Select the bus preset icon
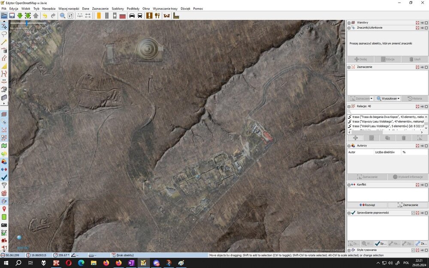Screen dimensions: 429x268 140,16
